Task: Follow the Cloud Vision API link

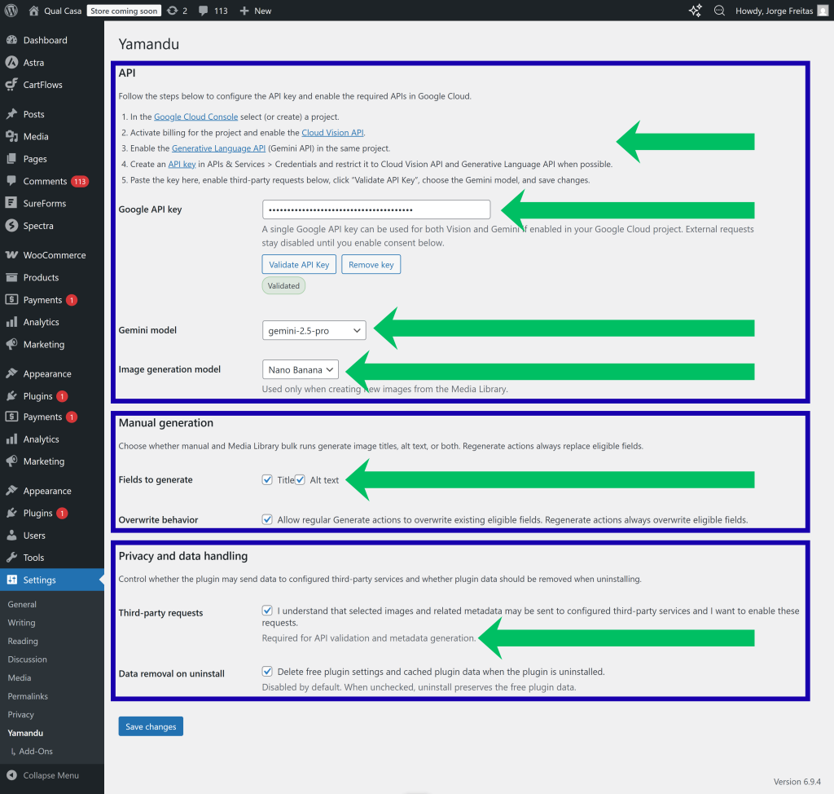Action: 332,133
